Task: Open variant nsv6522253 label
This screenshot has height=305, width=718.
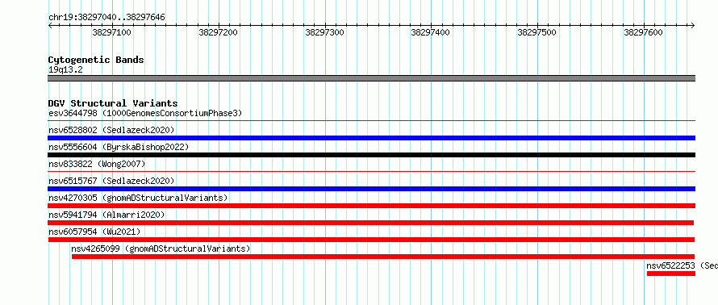Action: [x=682, y=265]
